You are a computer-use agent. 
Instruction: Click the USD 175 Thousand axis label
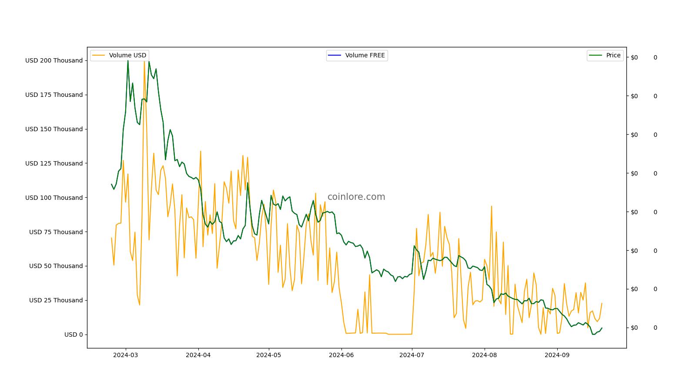click(x=54, y=95)
